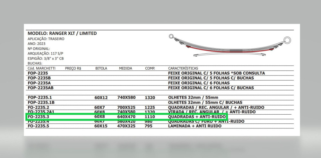Click the 740X580 value in FOP-2235.1 row
This screenshot has width=321, height=158.
[x=126, y=98]
